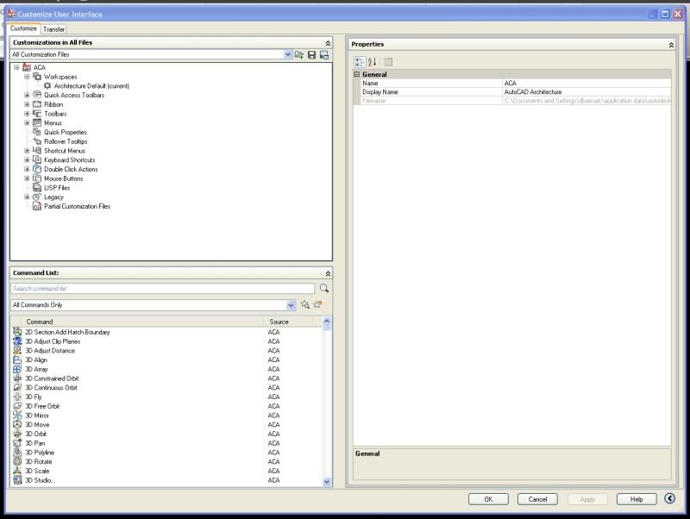Click the round expand arrow beside Help

(669, 498)
